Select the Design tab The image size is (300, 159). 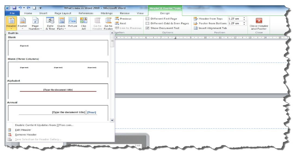click(x=165, y=13)
